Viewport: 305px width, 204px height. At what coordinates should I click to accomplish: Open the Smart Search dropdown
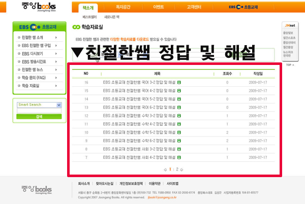(x=59, y=105)
